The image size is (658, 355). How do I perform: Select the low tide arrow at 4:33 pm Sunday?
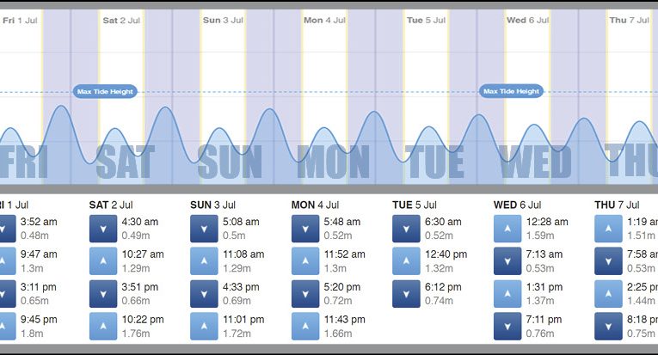tap(204, 293)
